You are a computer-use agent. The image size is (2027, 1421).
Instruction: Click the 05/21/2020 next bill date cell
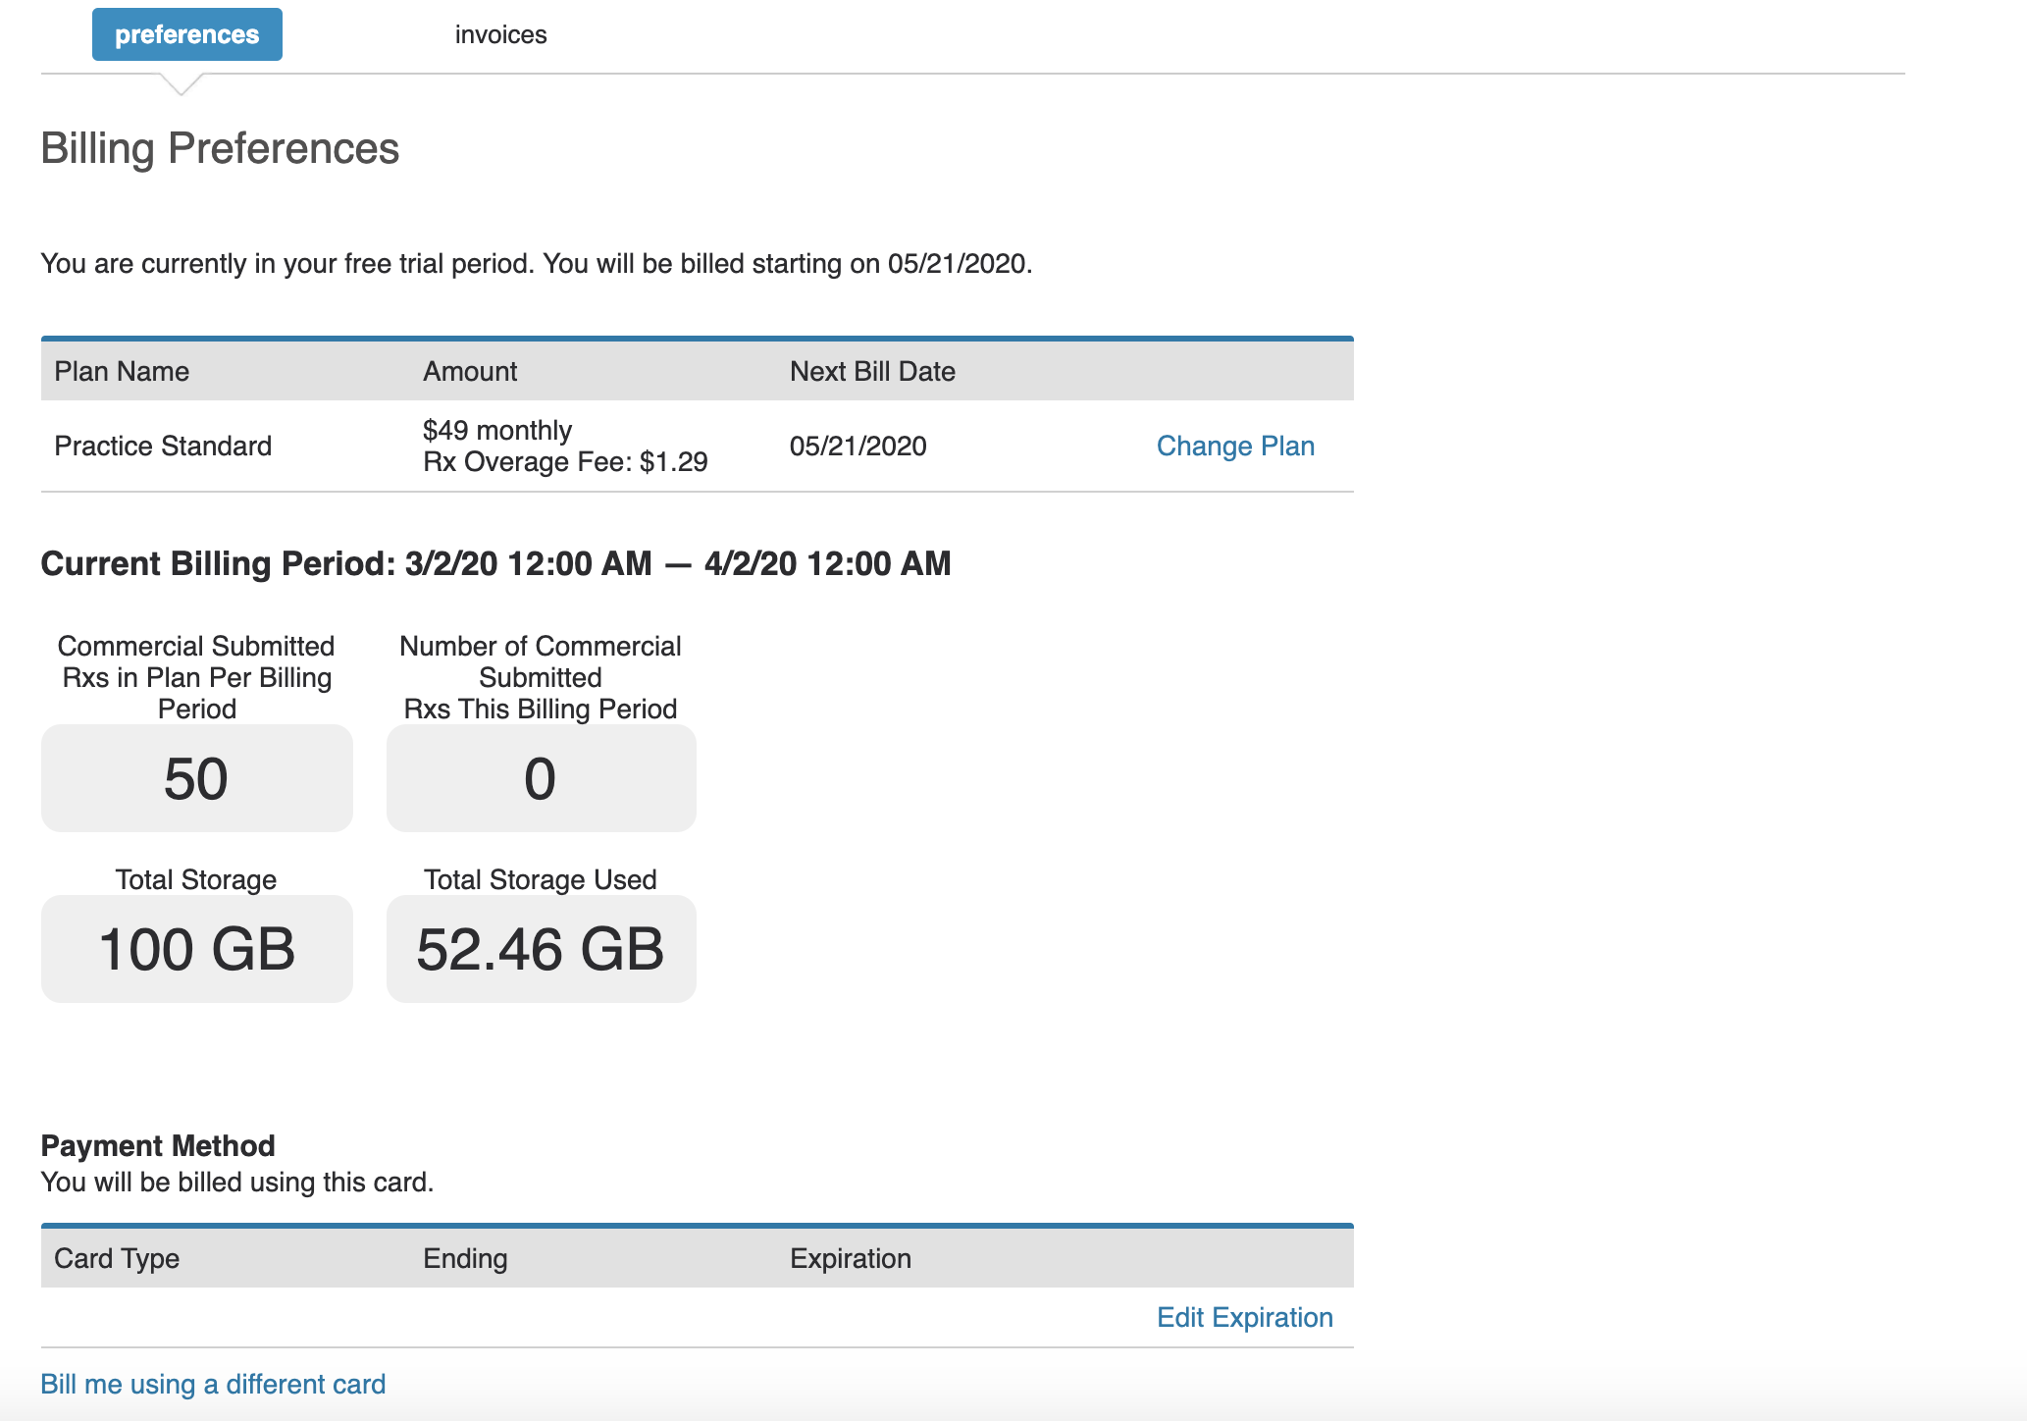pos(858,447)
